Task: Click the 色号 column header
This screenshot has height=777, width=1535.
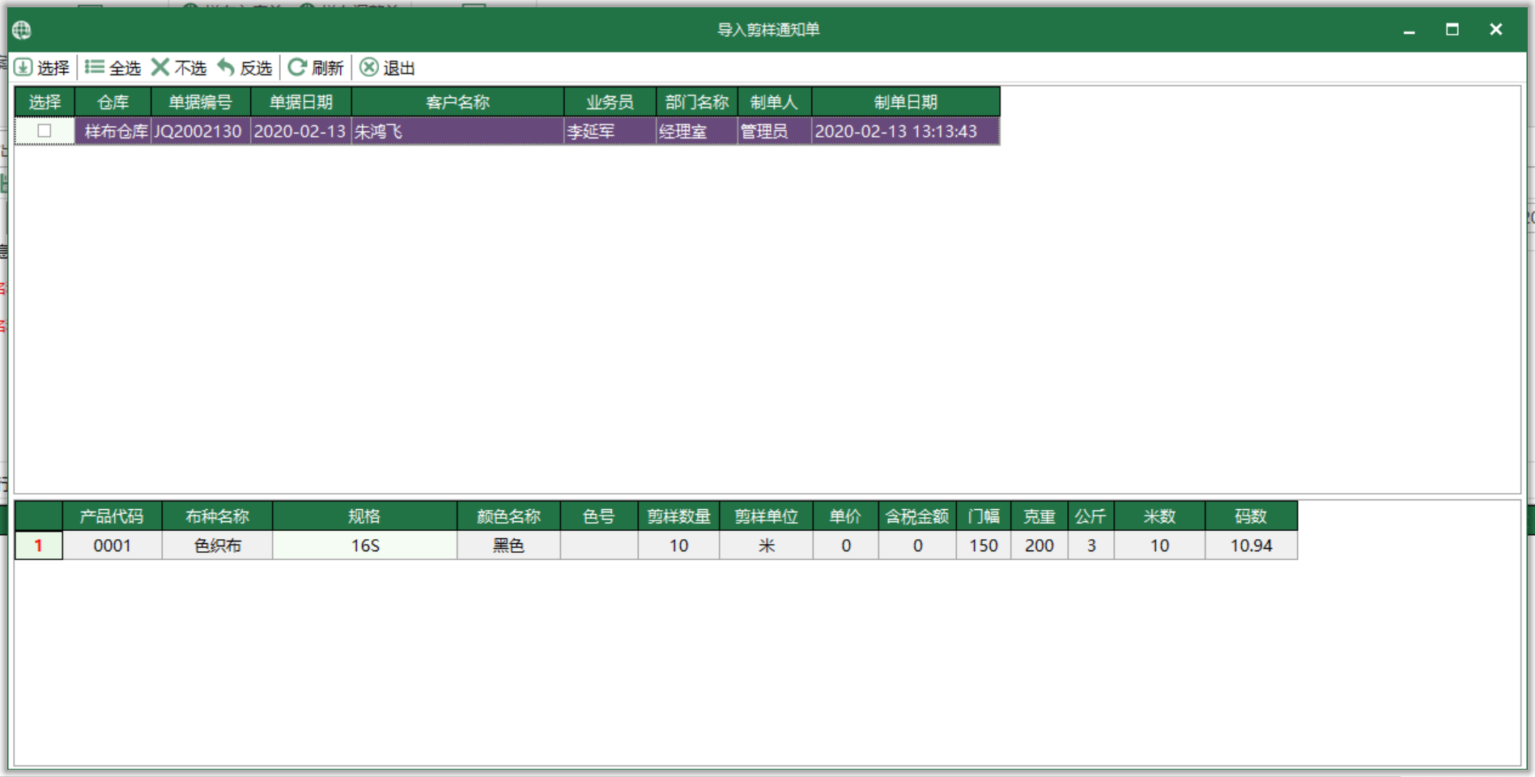Action: click(x=599, y=516)
